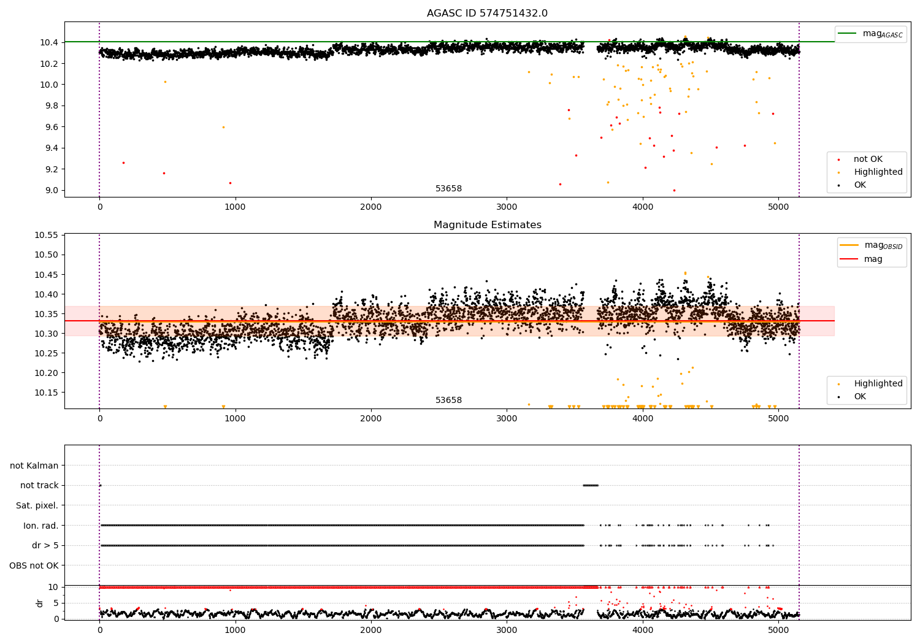Select 'Highlighted' legend entry in top plot
Viewport: 920px width, 644px height.
[x=878, y=172]
